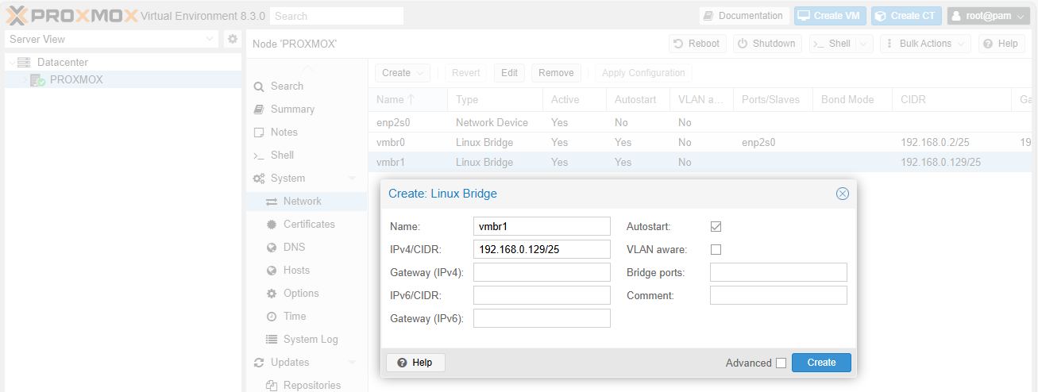The image size is (1038, 392).
Task: Open root@pam user menu
Action: click(988, 16)
